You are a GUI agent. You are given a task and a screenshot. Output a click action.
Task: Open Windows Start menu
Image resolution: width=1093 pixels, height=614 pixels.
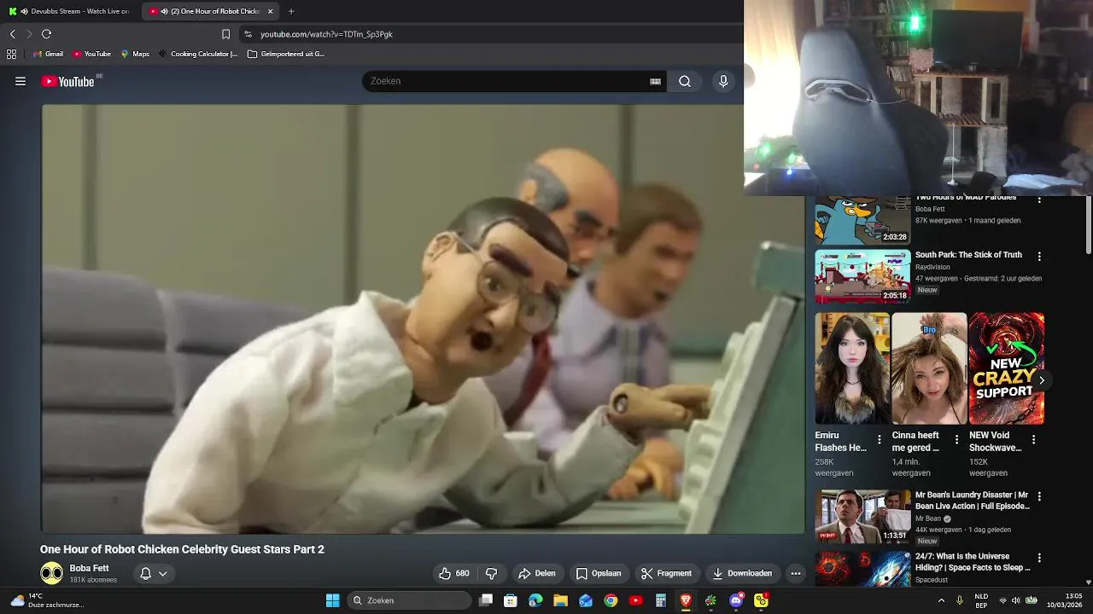[x=332, y=600]
